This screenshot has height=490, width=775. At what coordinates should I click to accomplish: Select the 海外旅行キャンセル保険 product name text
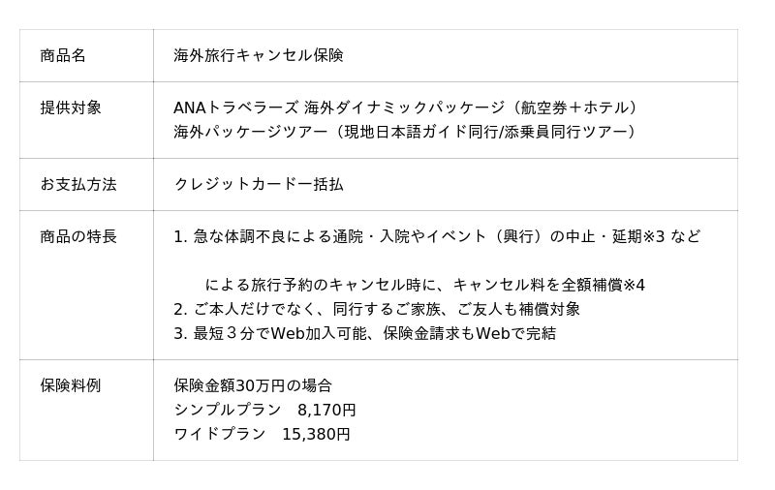pyautogui.click(x=259, y=55)
